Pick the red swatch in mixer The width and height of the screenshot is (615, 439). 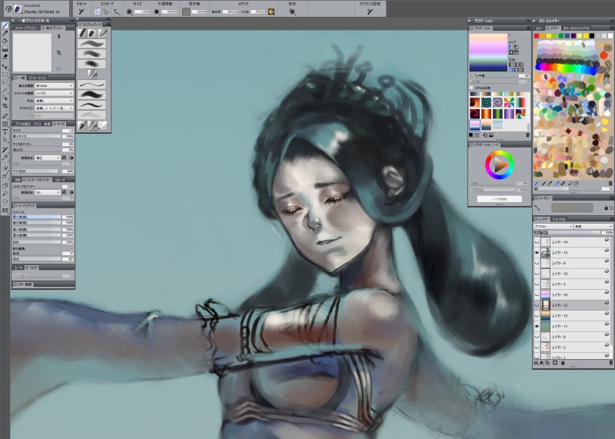[536, 35]
